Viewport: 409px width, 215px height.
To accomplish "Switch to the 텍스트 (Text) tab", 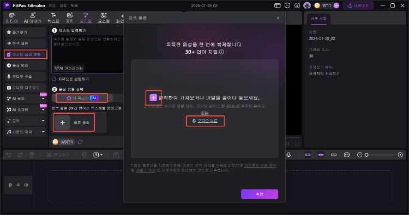I will [x=53, y=18].
